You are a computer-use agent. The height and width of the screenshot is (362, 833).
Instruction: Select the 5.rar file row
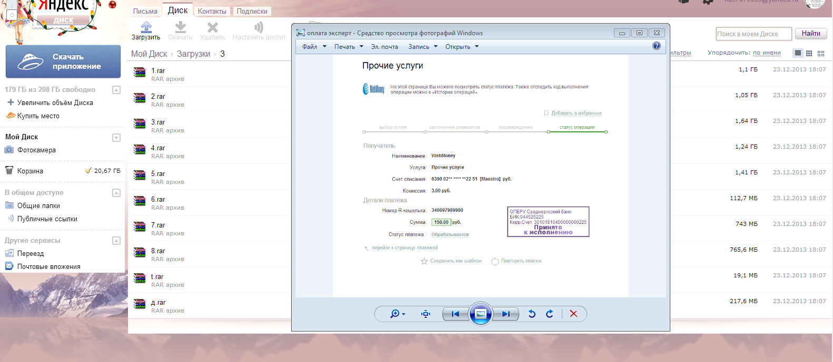(210, 177)
